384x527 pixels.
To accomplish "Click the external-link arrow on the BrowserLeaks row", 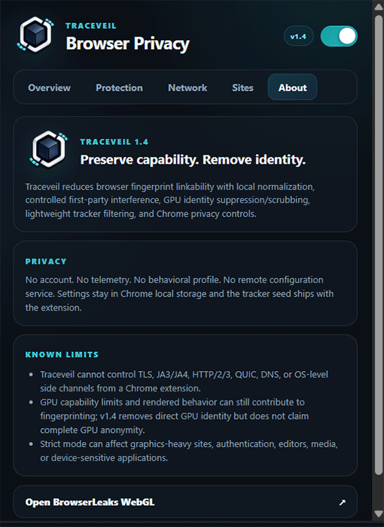I will click(342, 502).
